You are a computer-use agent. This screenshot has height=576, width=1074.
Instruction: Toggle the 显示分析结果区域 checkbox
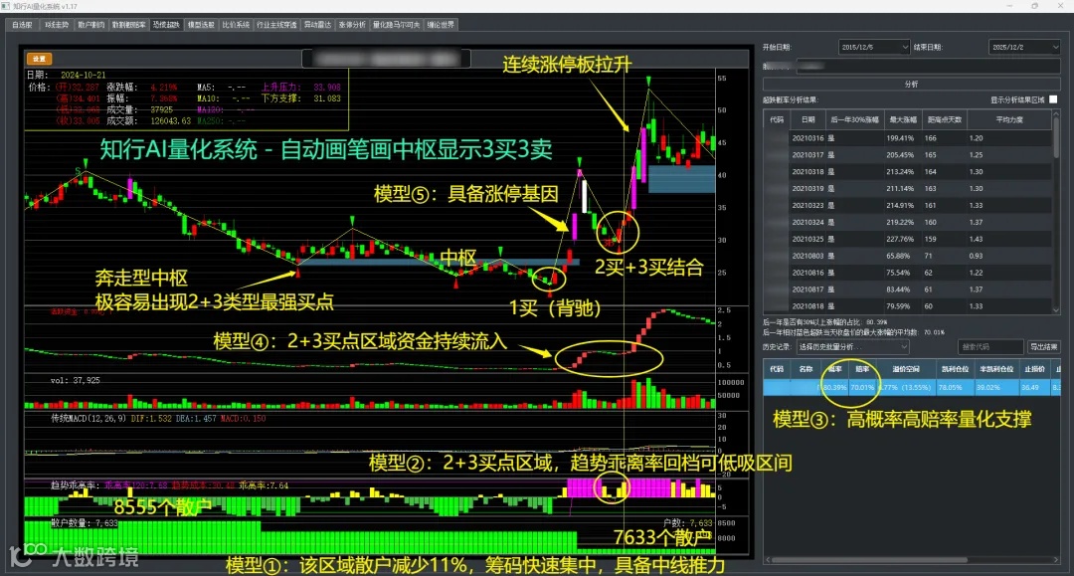coord(1053,100)
